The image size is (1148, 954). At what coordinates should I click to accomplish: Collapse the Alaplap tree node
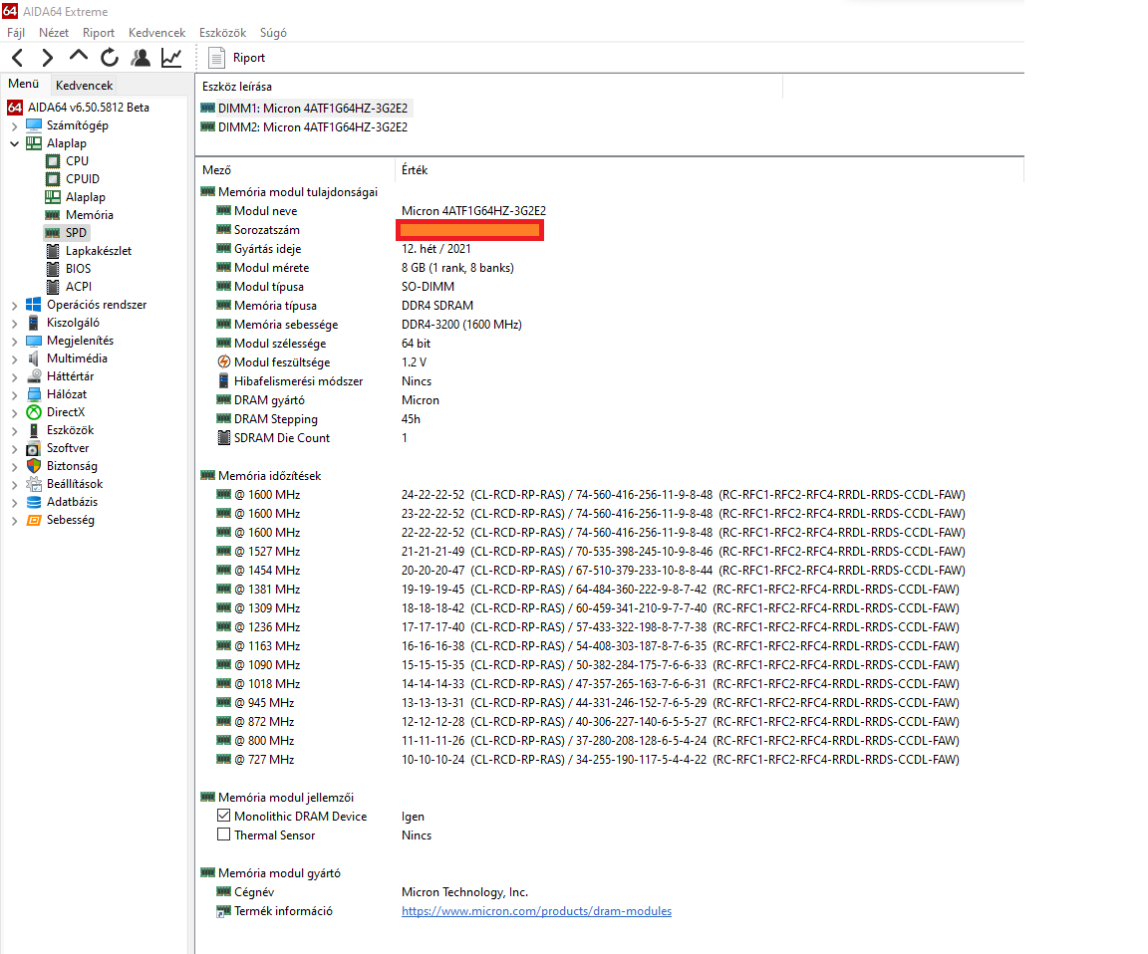pyautogui.click(x=14, y=143)
